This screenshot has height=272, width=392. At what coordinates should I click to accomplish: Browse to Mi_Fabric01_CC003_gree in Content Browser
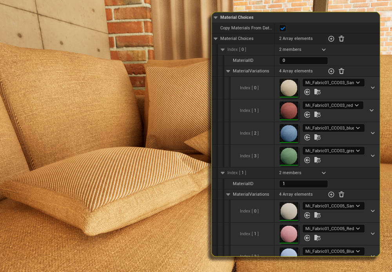pyautogui.click(x=317, y=160)
